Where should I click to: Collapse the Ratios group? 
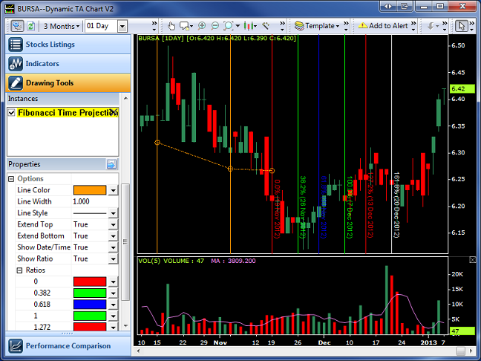click(19, 270)
